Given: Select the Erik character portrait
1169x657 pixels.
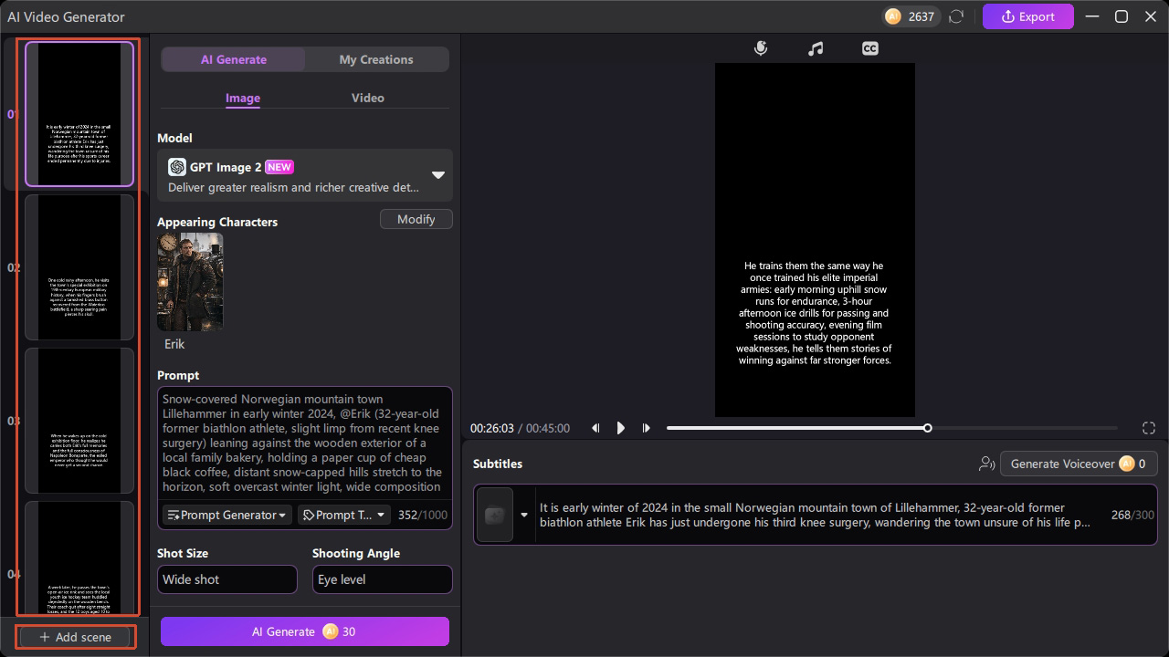Looking at the screenshot, I should tap(190, 281).
